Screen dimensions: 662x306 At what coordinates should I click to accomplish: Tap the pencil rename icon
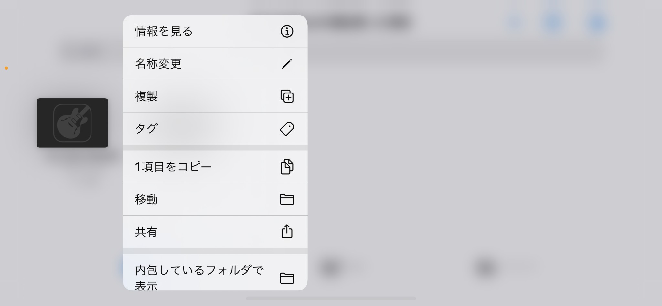[287, 64]
